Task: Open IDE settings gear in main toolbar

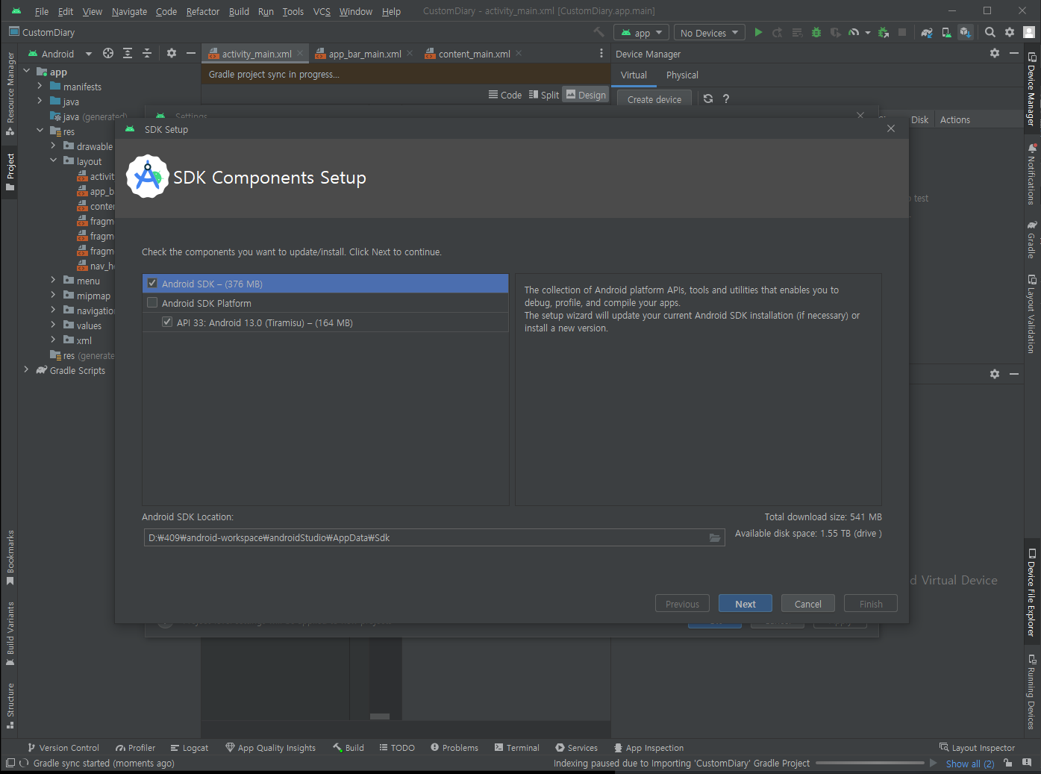Action: 1010,33
